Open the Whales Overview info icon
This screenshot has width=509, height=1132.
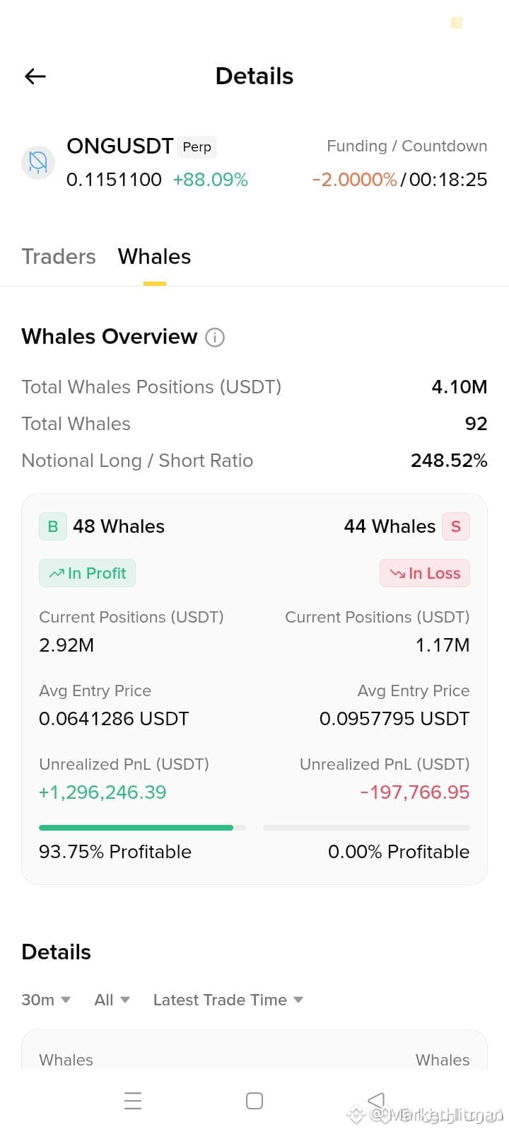click(215, 337)
